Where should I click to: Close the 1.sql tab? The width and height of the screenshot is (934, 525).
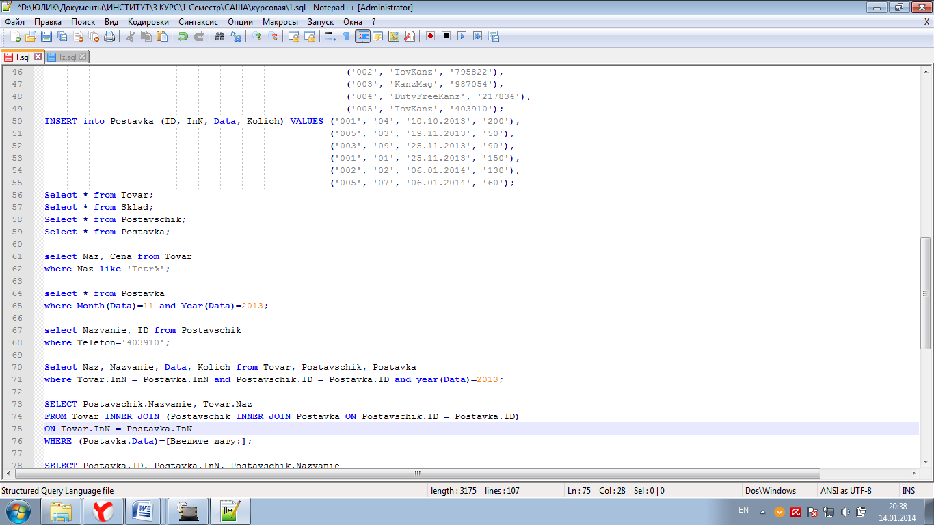[38, 57]
